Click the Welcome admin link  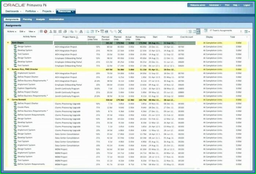[x=197, y=5]
